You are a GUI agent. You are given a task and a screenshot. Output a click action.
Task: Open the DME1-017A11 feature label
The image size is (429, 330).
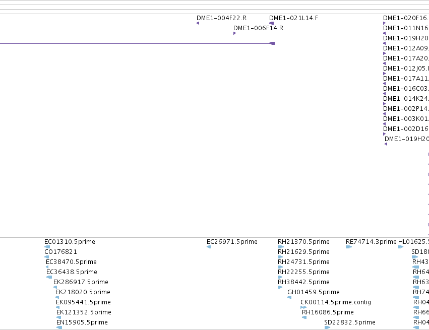(x=406, y=79)
